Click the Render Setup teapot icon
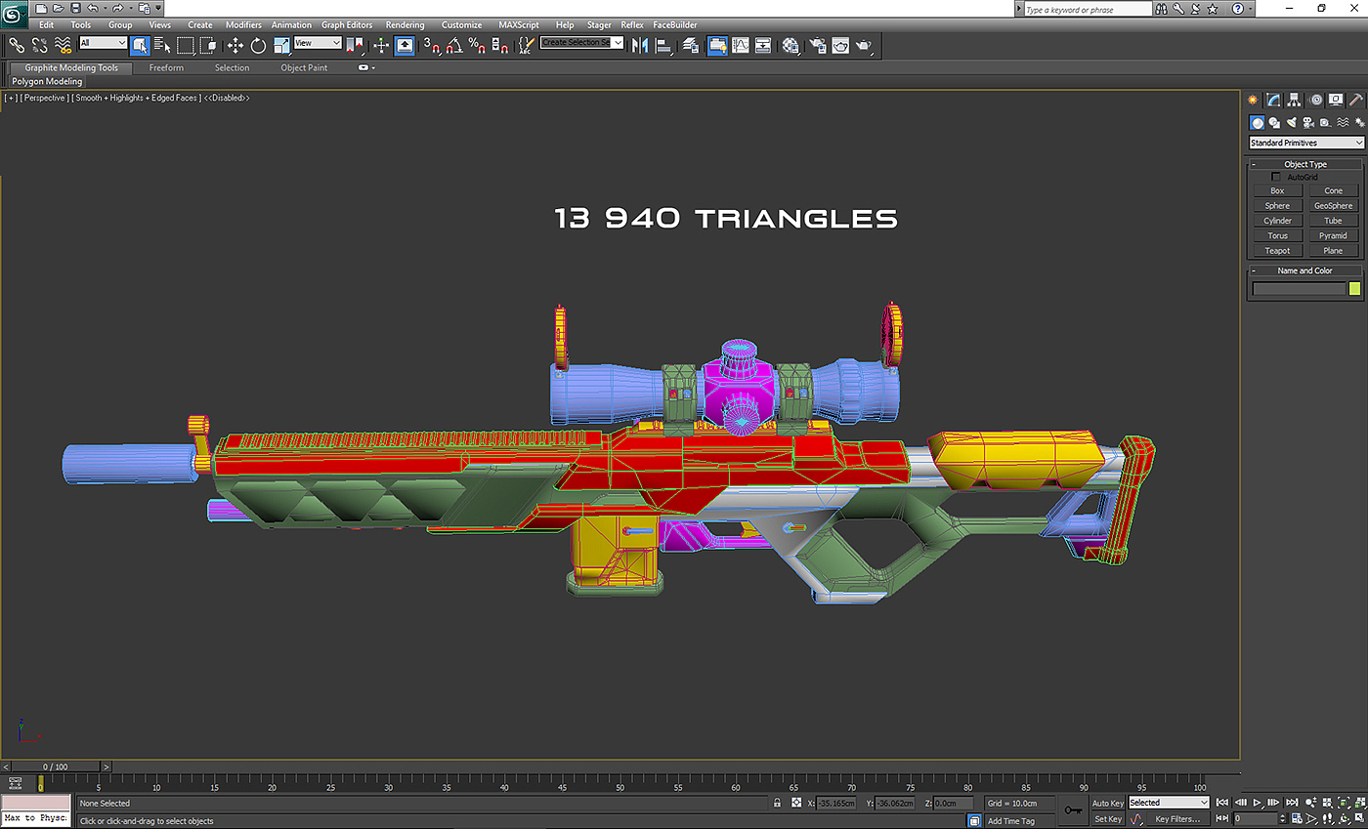 click(819, 45)
